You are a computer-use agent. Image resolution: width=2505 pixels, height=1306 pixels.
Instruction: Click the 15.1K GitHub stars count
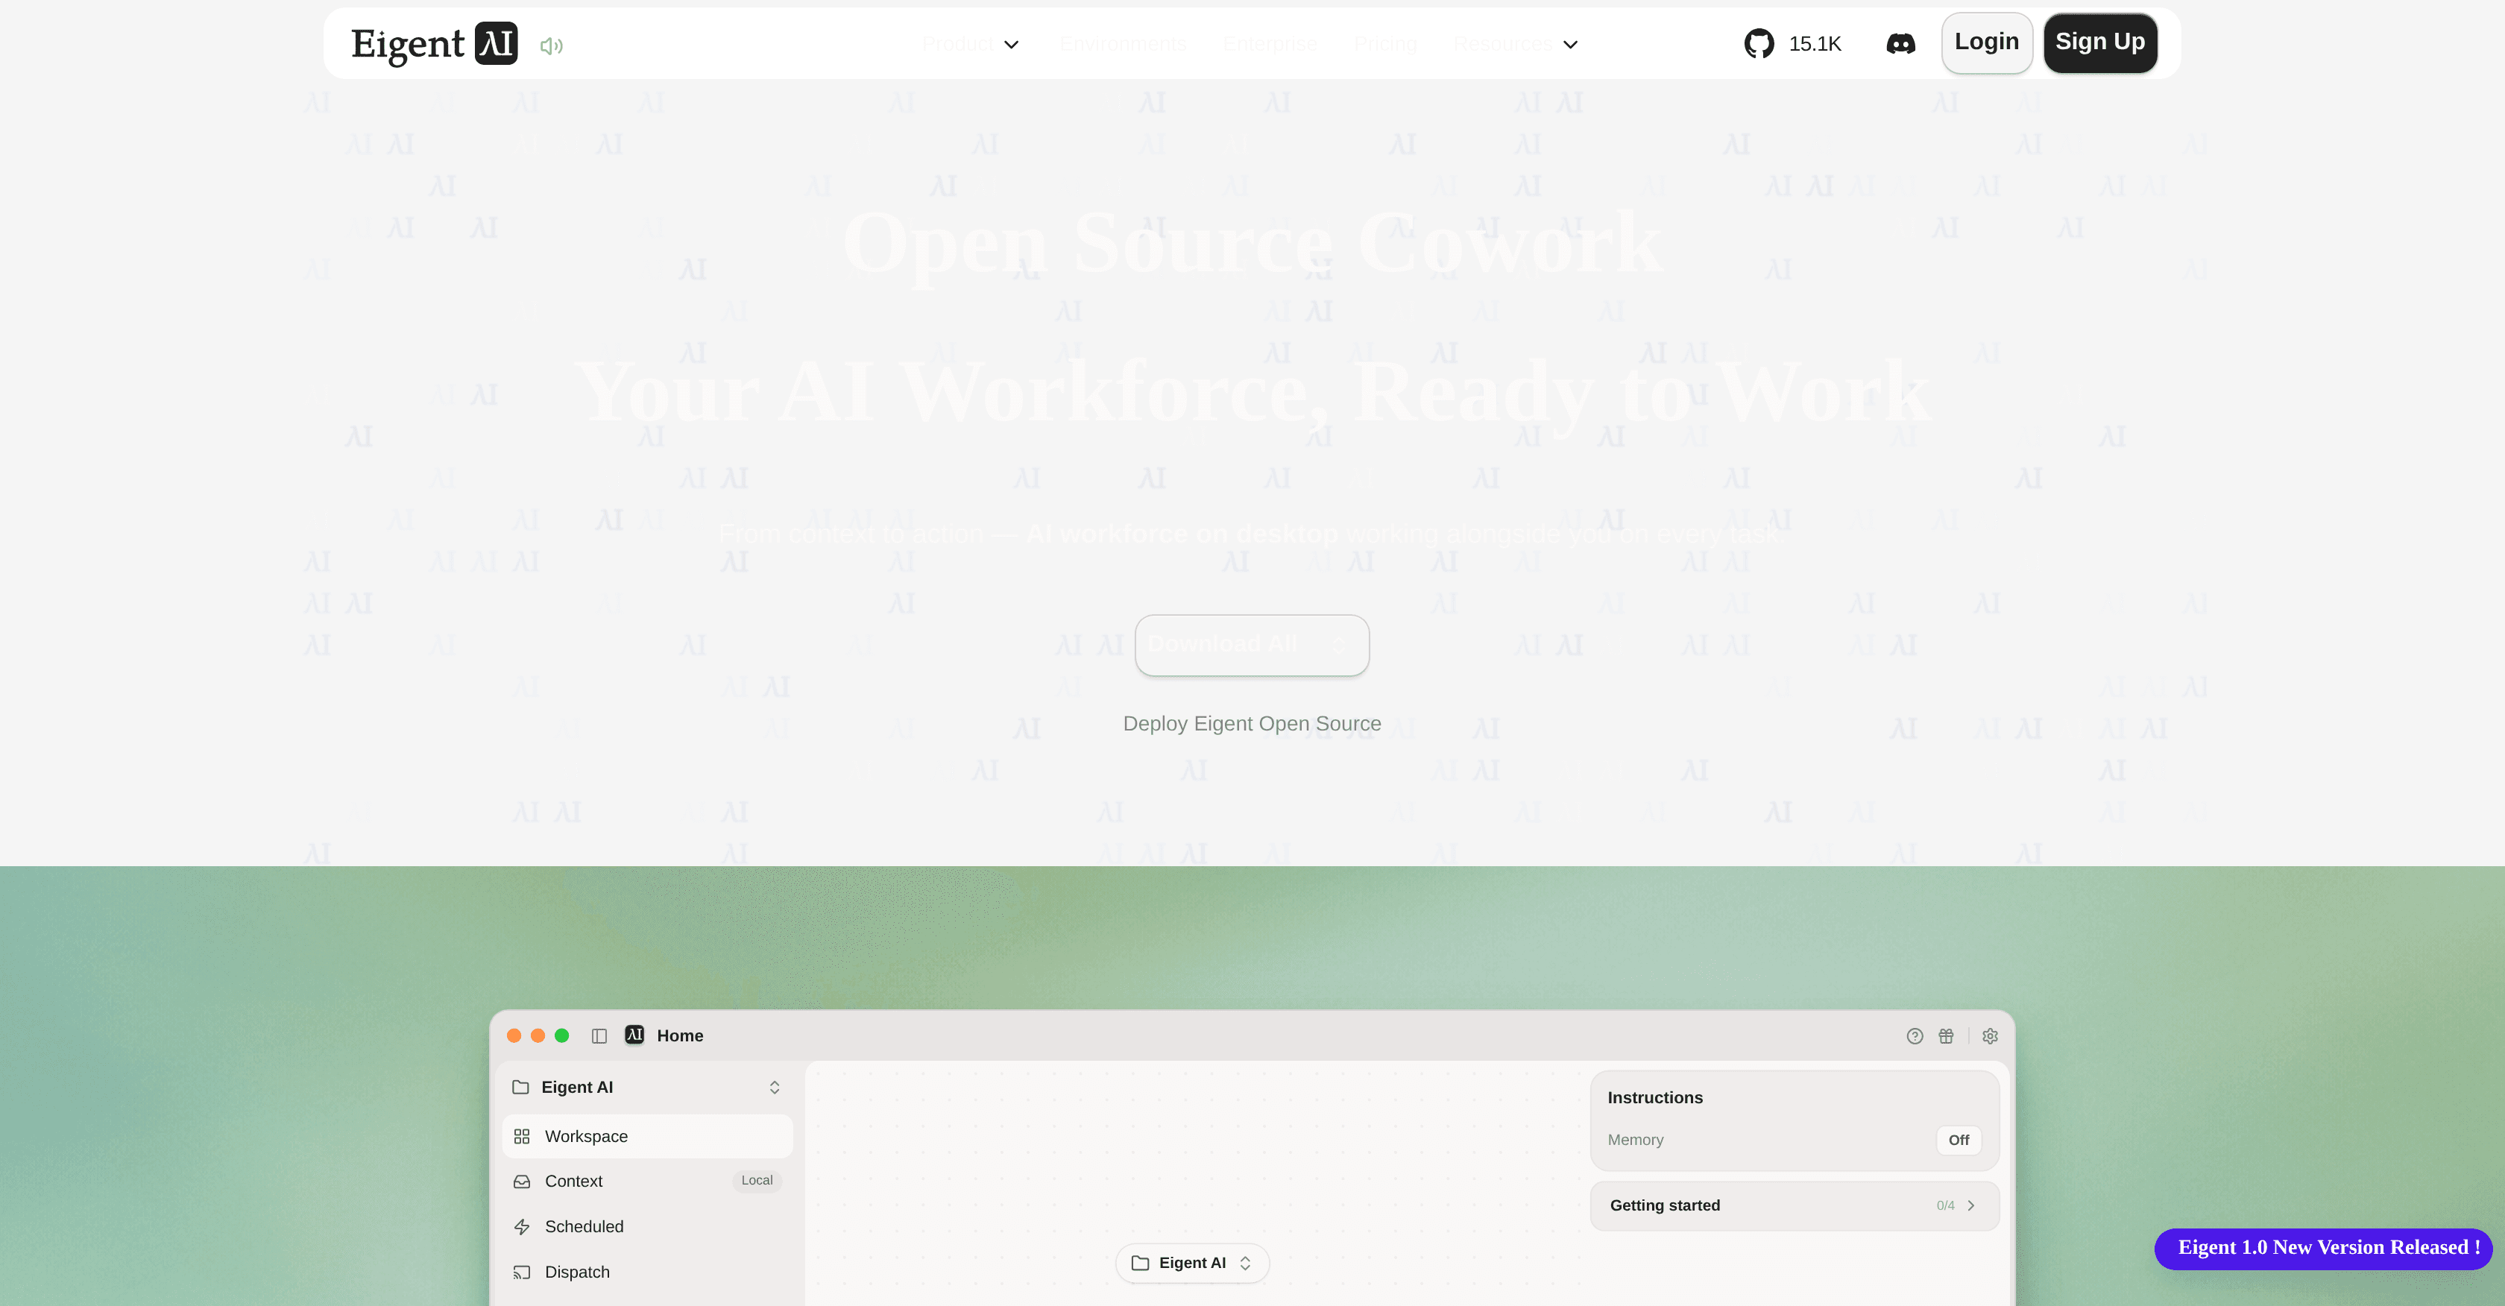pos(1815,44)
